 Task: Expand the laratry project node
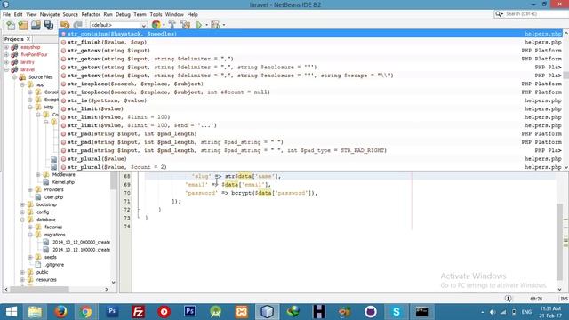click(x=6, y=62)
